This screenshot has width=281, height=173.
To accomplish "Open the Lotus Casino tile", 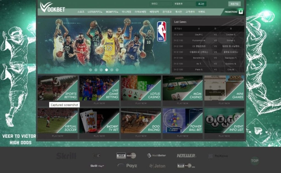I will coord(141,88).
